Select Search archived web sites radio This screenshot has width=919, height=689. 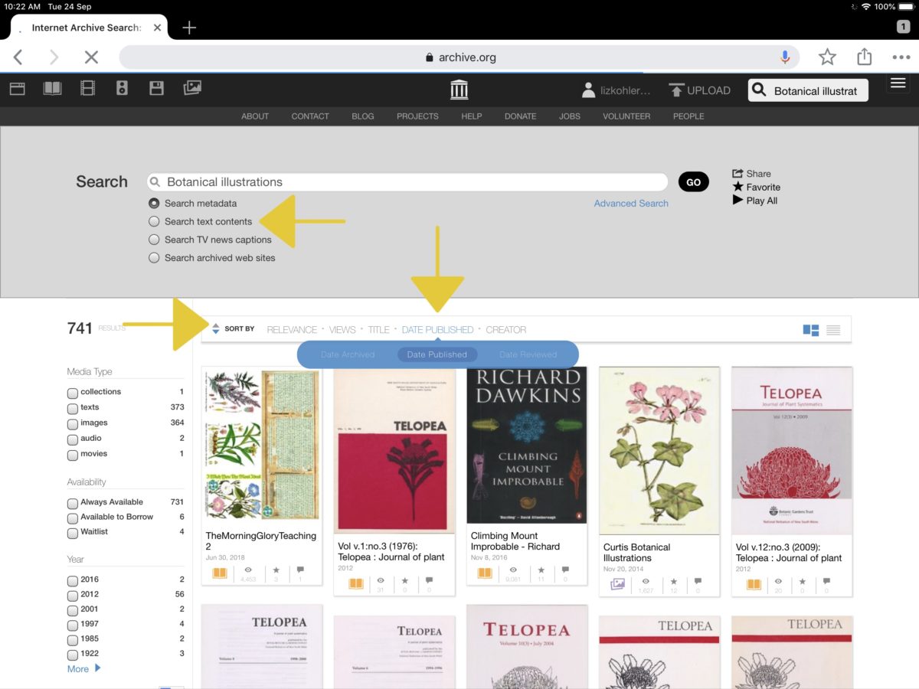154,258
